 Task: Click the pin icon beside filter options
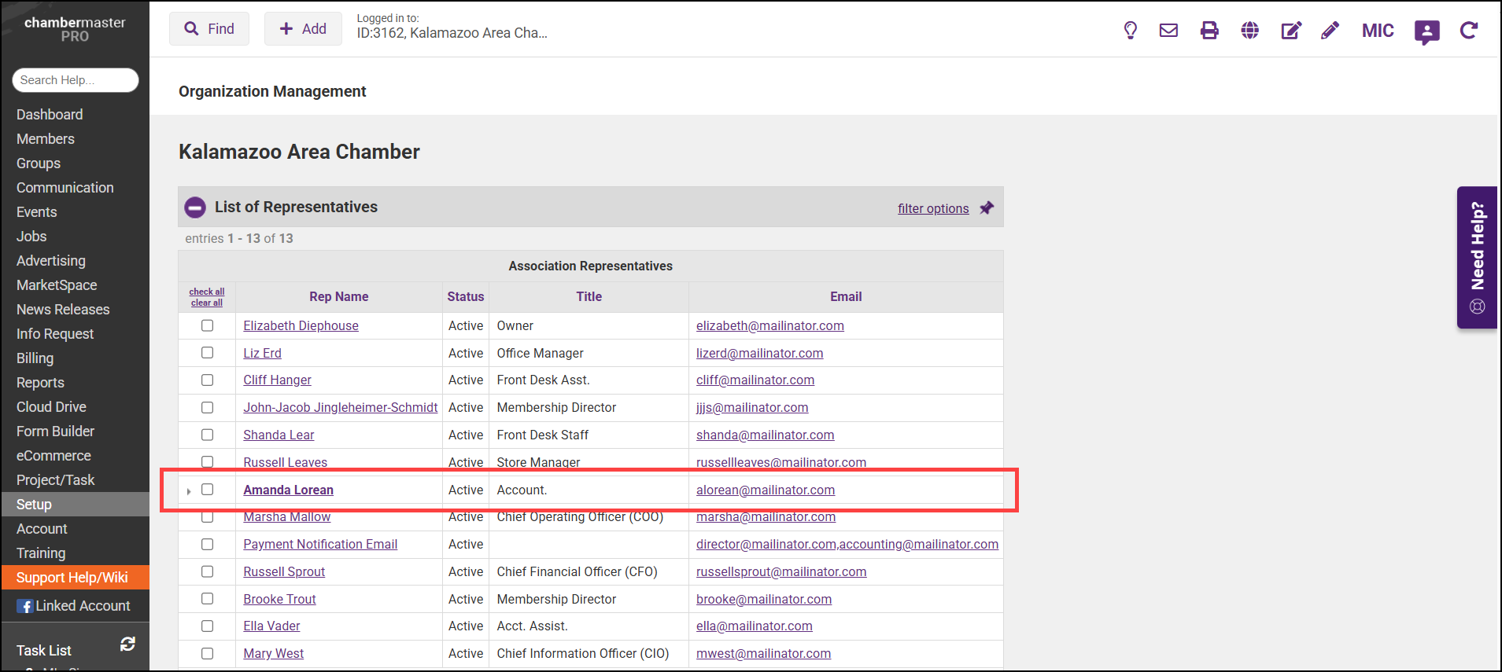987,208
